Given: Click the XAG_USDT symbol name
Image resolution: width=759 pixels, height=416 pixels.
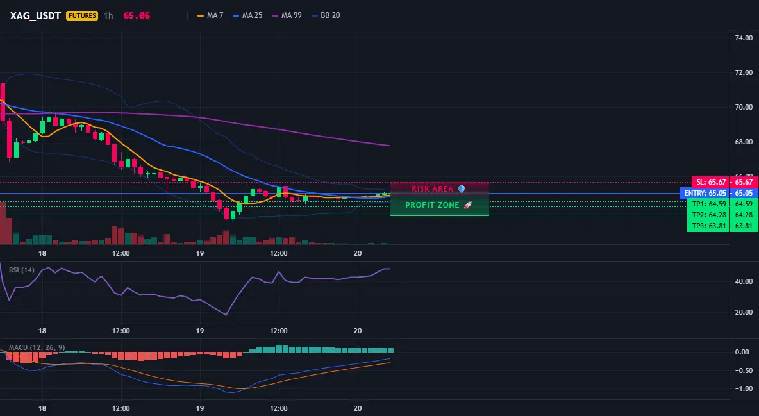Looking at the screenshot, I should 35,15.
